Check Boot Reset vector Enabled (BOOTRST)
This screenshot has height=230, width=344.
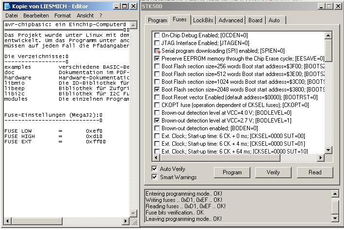coord(157,97)
